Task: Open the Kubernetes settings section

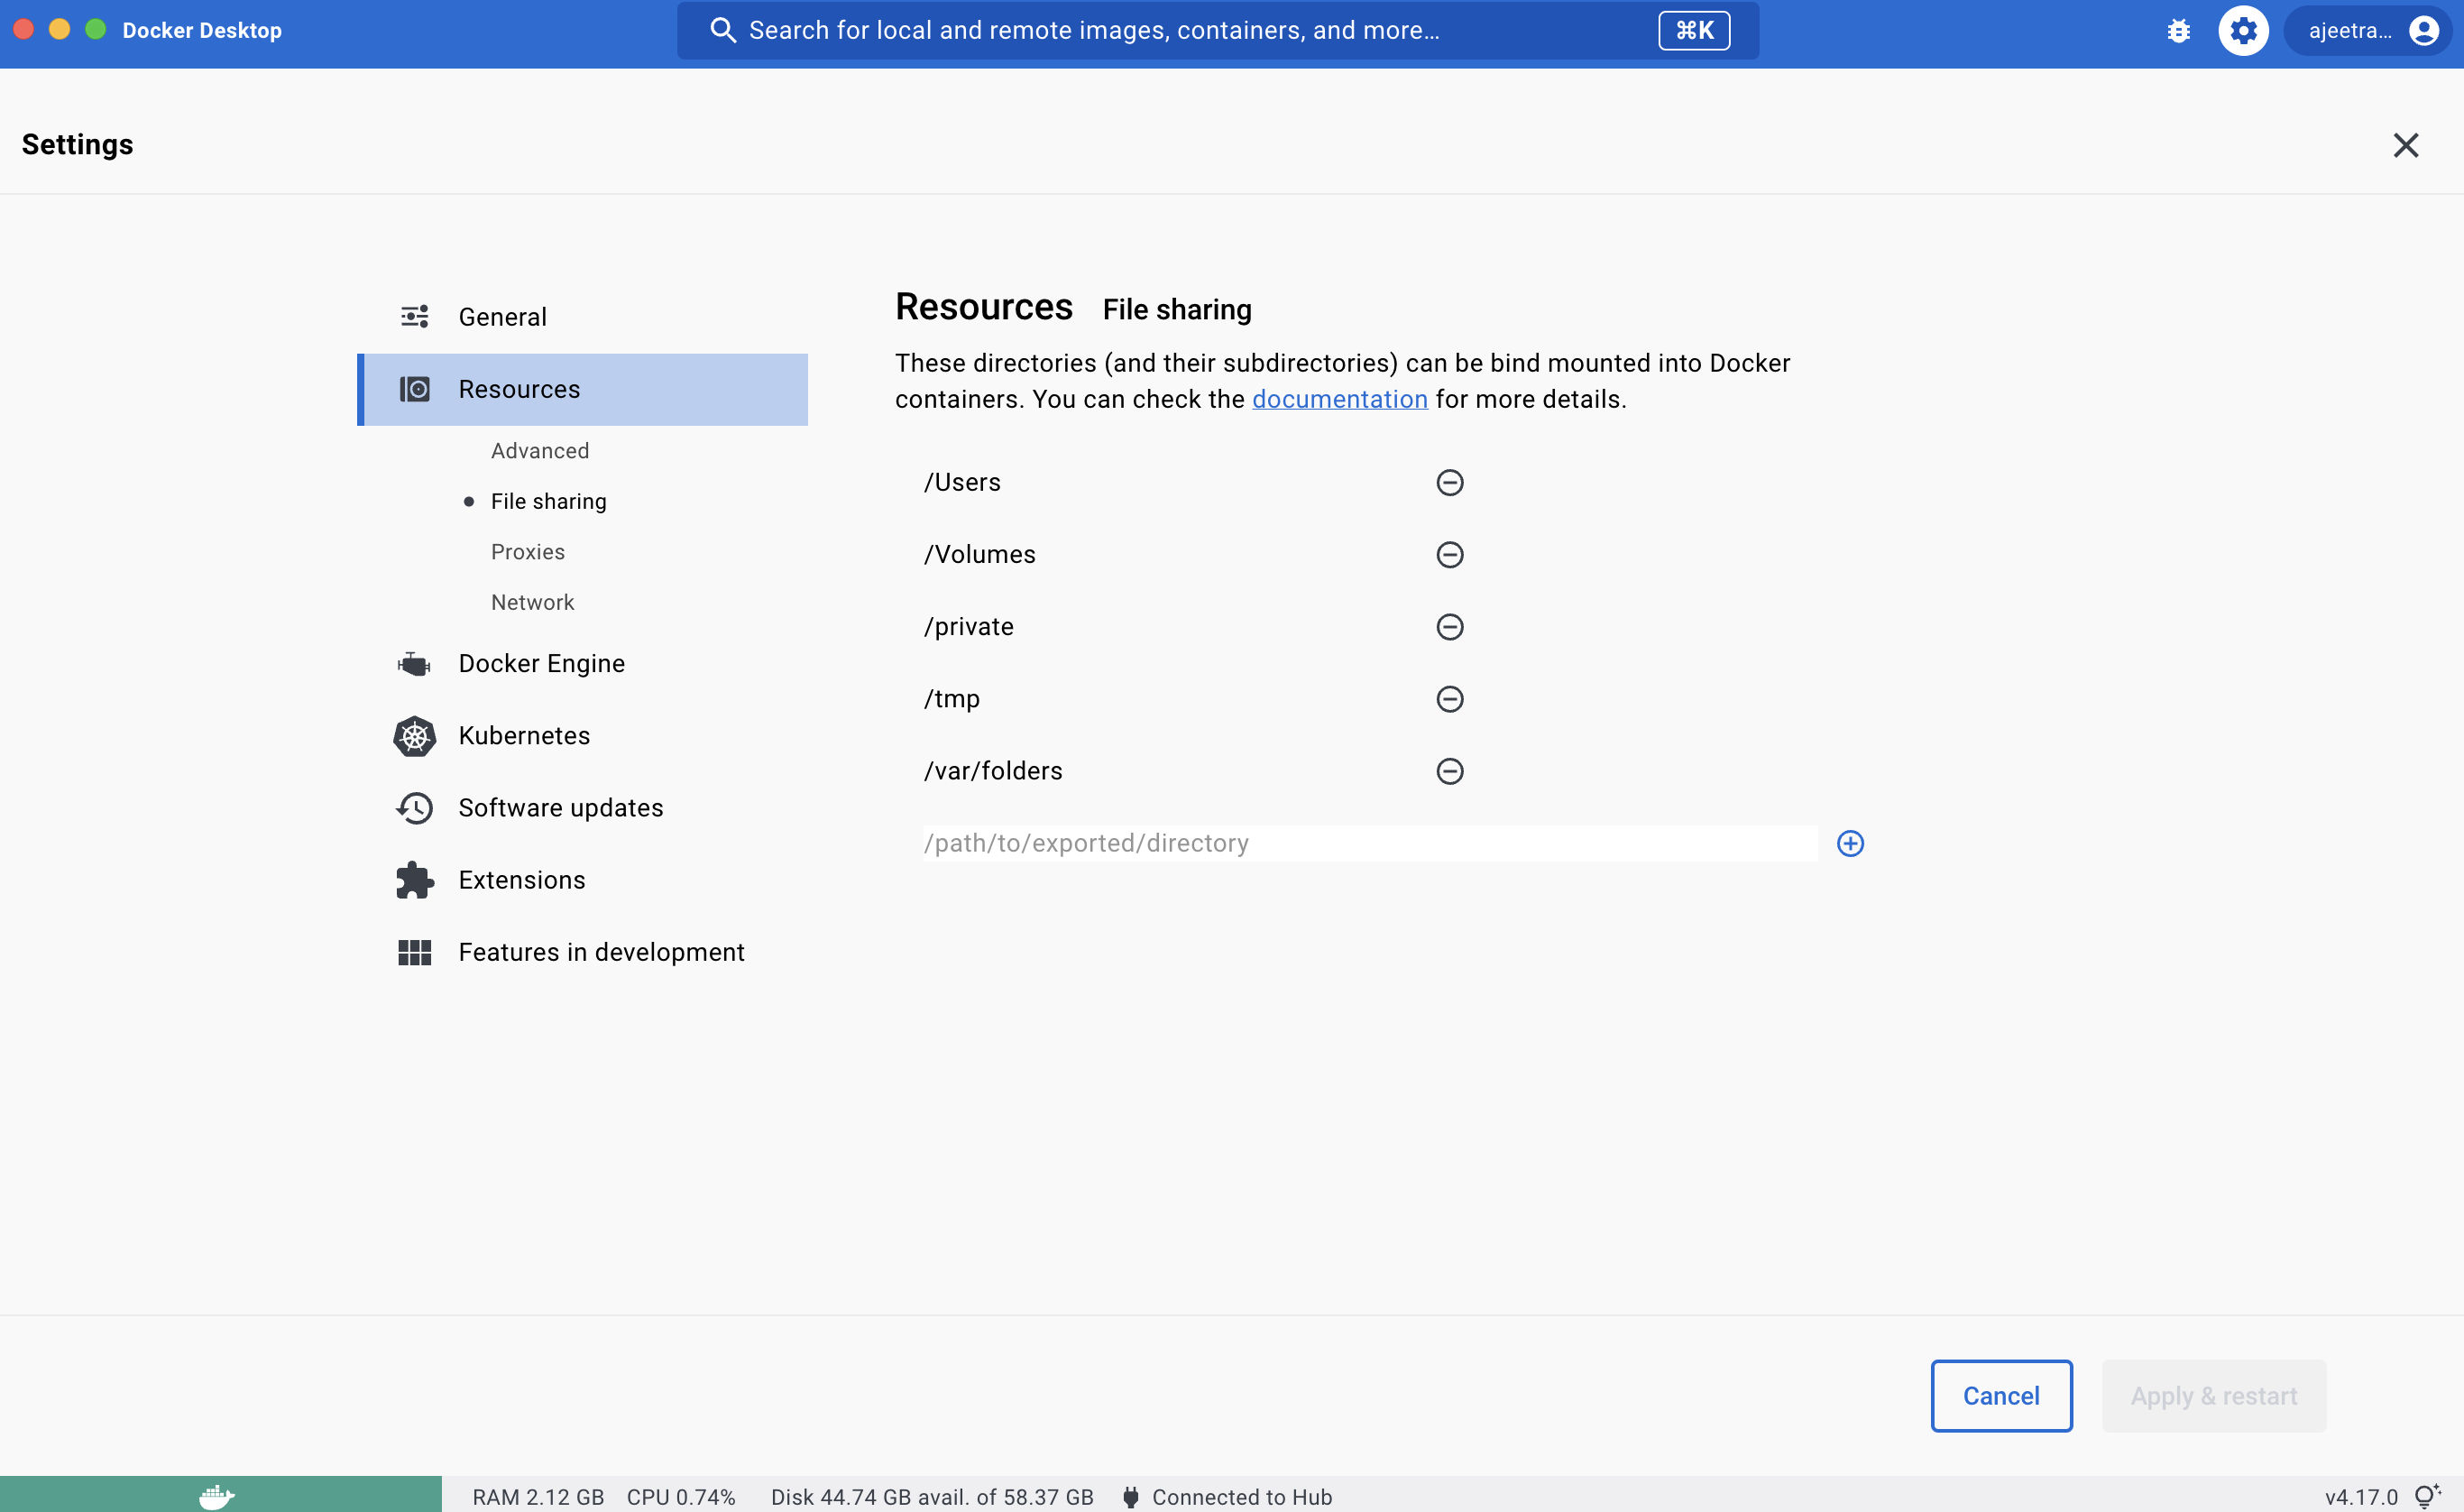Action: click(583, 736)
